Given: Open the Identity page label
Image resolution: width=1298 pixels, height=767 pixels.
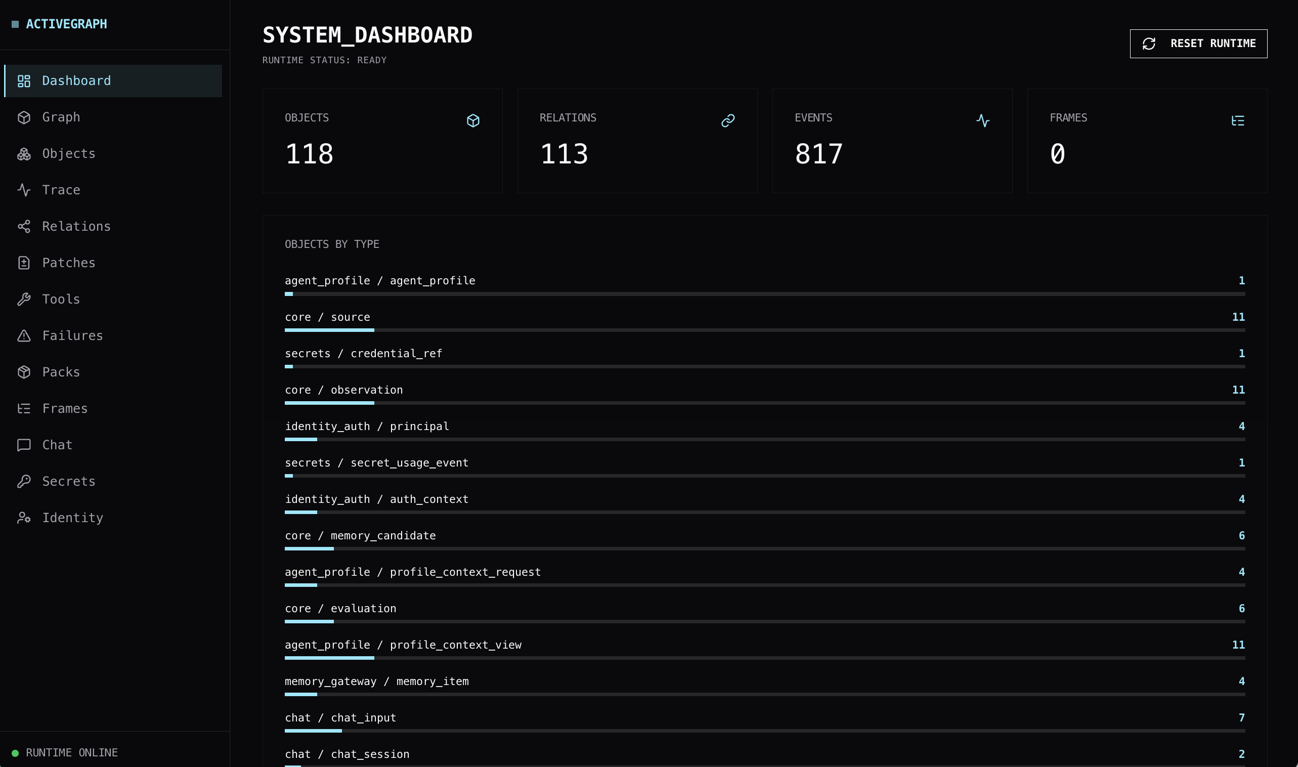Looking at the screenshot, I should [x=72, y=518].
